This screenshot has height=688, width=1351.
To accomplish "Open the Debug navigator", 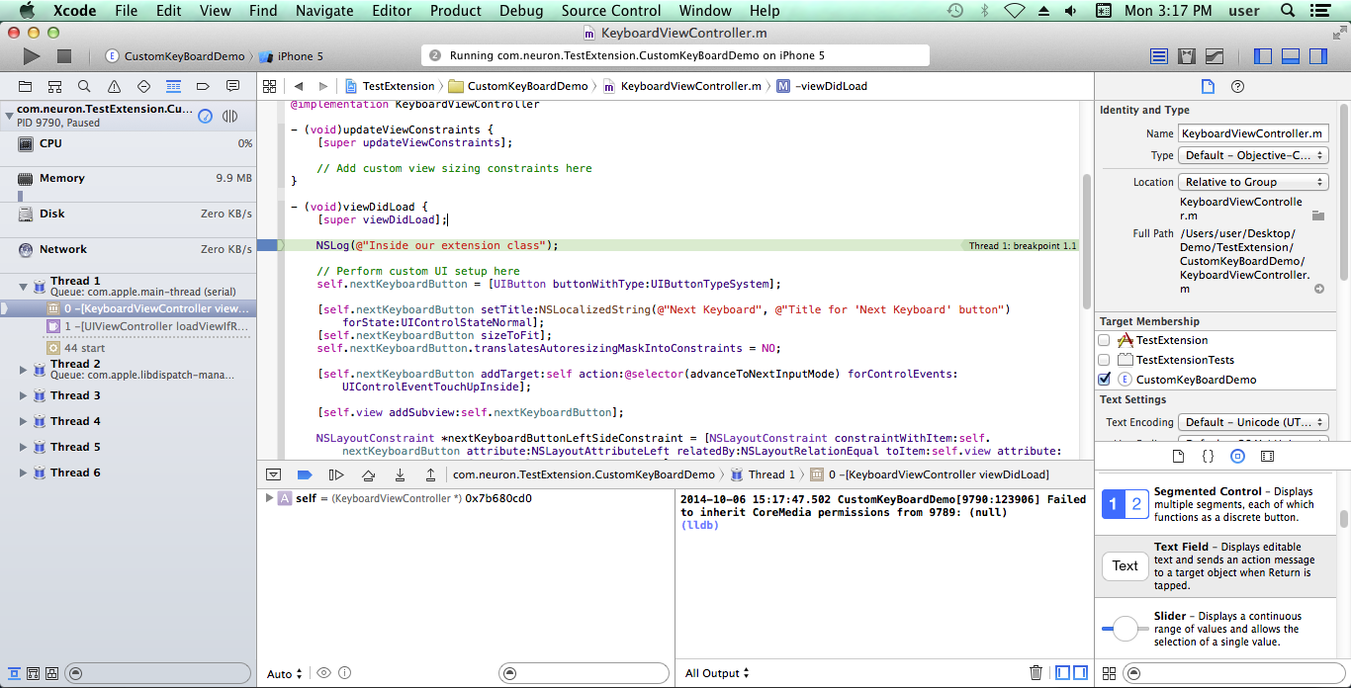I will 173,86.
